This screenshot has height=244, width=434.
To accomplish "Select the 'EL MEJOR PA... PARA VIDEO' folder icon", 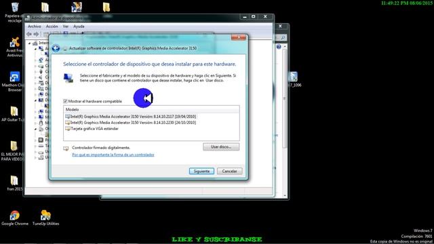I will point(14,150).
